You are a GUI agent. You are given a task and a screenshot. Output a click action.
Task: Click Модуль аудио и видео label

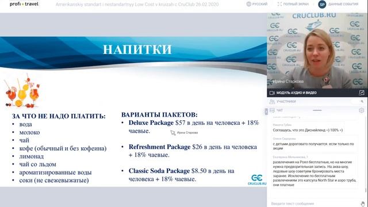coord(297,93)
